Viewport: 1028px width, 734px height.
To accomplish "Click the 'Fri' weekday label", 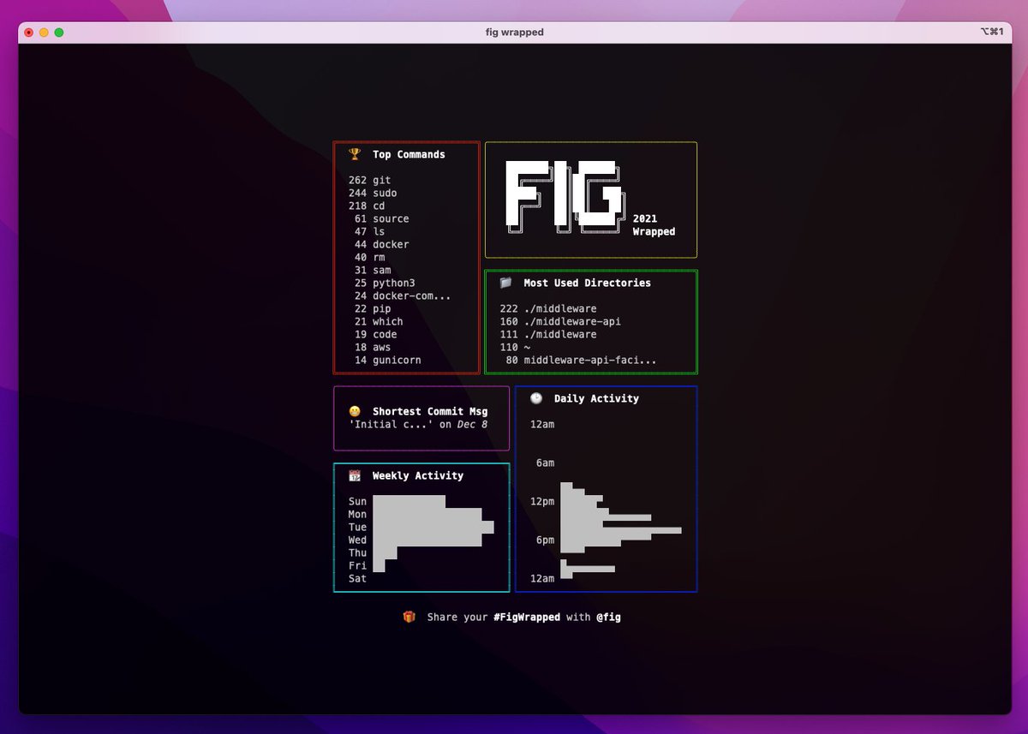I will click(357, 565).
